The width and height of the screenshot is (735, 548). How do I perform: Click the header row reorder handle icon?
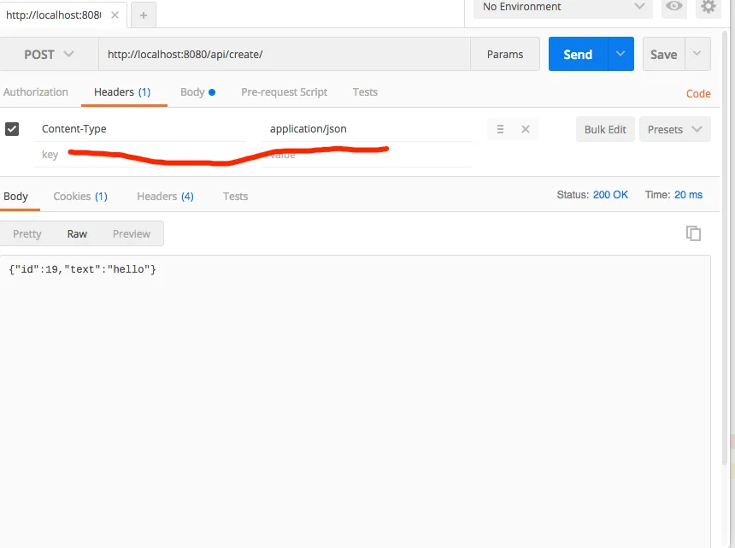(500, 129)
